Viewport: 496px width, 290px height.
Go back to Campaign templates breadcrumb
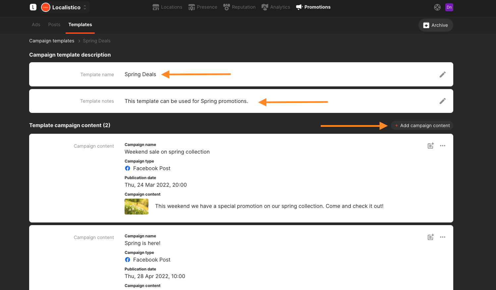click(52, 41)
